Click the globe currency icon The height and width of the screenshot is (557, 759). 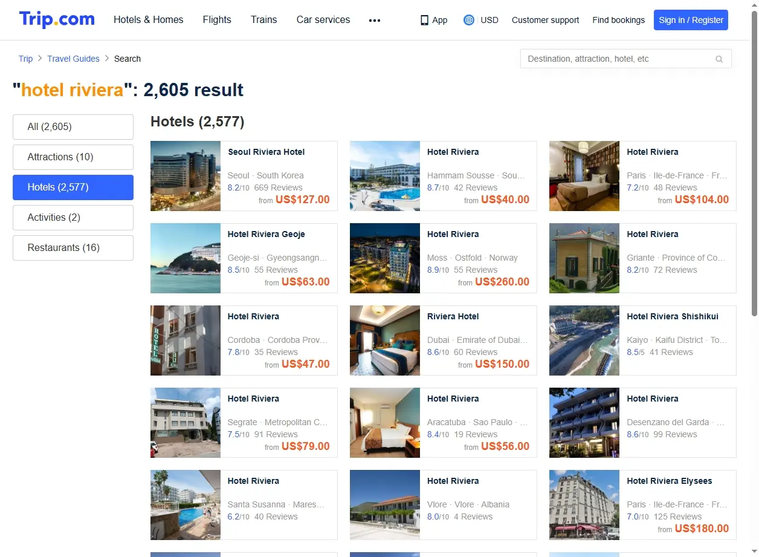469,20
